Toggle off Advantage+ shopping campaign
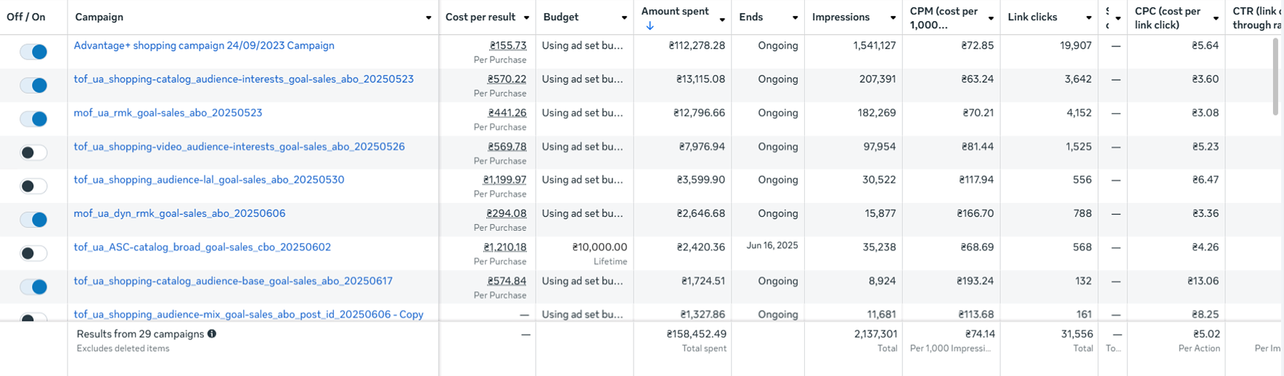The image size is (1284, 376). pos(33,52)
